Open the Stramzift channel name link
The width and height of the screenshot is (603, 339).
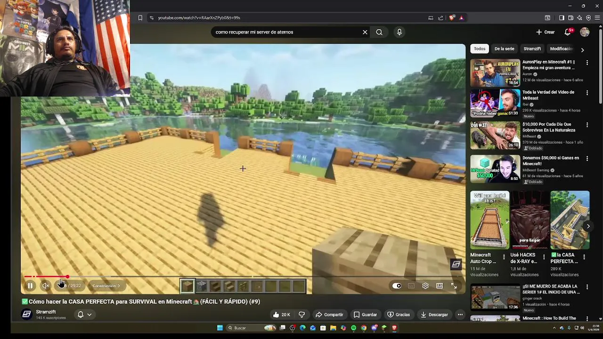coord(46,312)
